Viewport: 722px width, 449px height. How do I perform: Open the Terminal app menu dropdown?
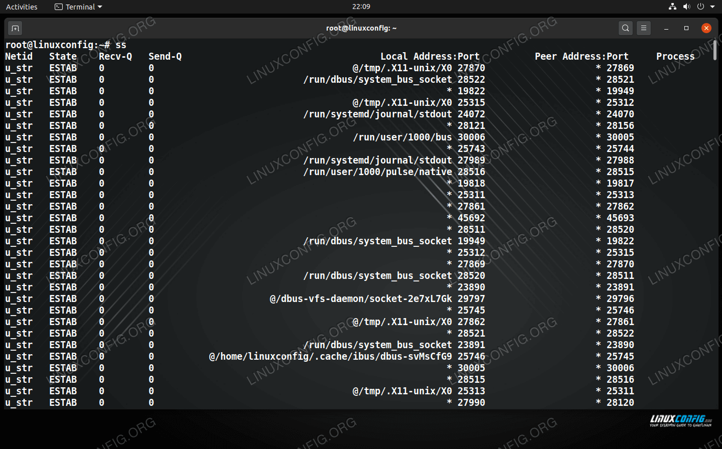click(78, 7)
